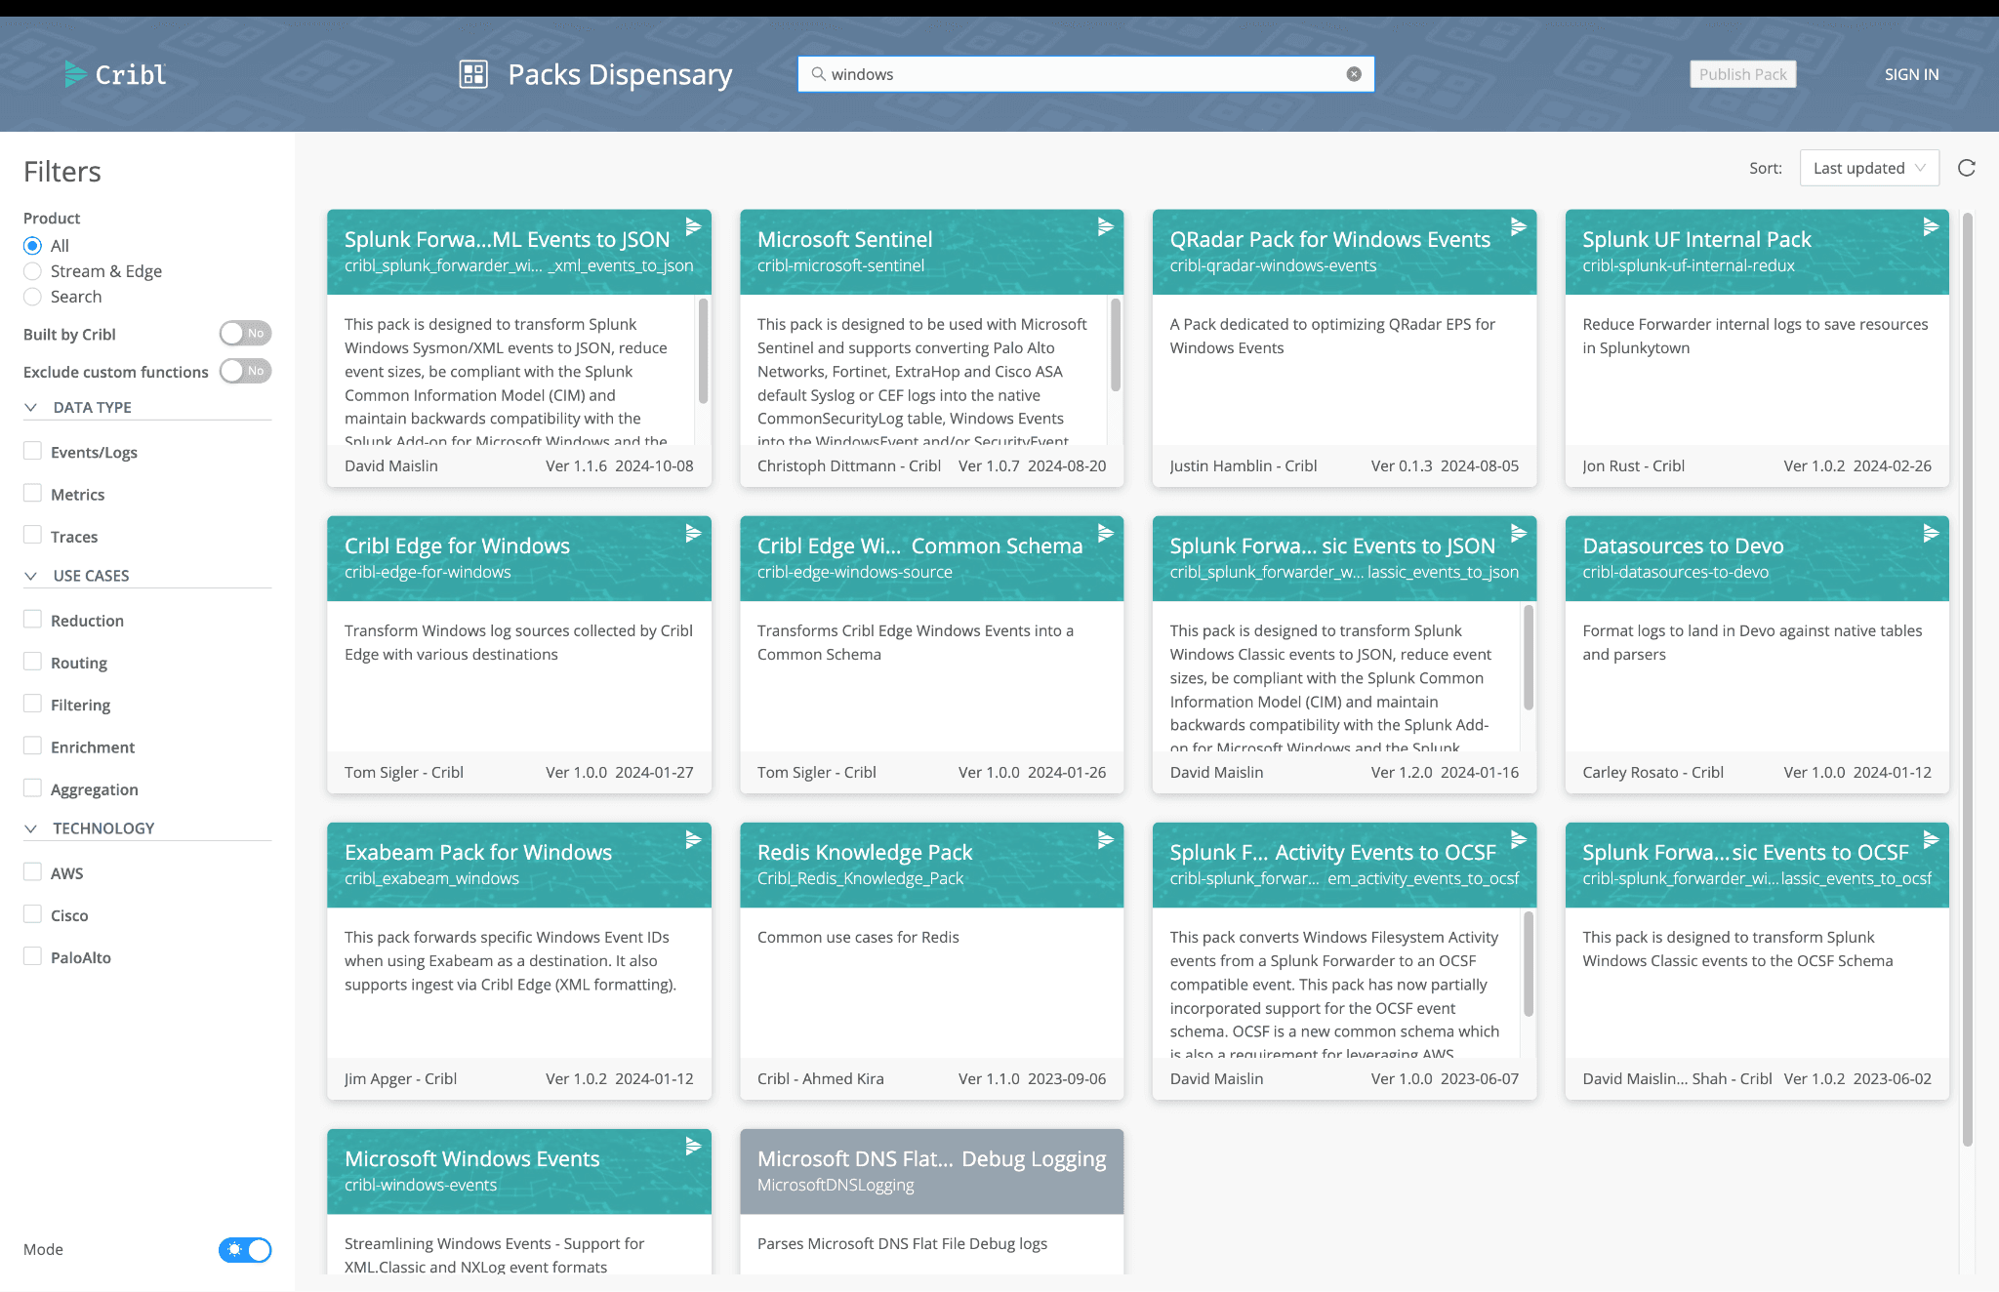
Task: Click the SIGN IN link
Action: click(x=1911, y=74)
